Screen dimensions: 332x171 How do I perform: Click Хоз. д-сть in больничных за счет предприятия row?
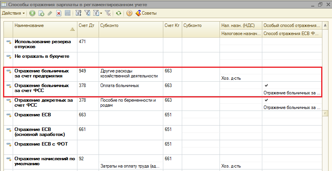(x=241, y=78)
